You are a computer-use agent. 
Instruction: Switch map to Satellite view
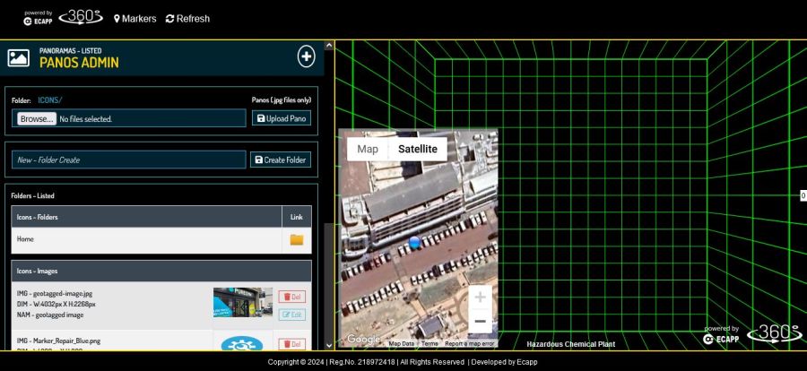tap(417, 150)
